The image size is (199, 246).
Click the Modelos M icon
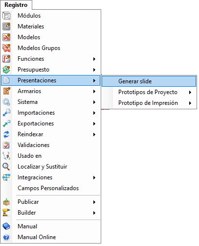point(6,37)
